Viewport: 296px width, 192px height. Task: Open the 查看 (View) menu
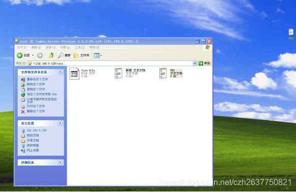pos(51,47)
